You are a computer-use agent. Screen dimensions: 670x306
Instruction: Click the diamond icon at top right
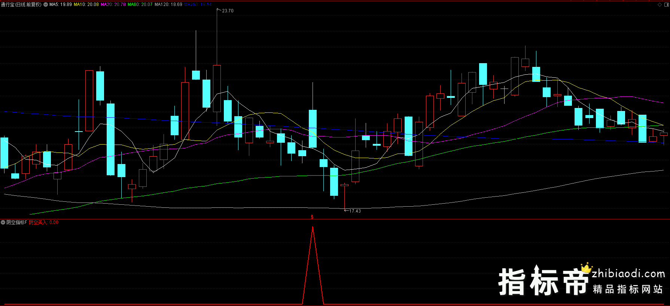tap(660, 4)
